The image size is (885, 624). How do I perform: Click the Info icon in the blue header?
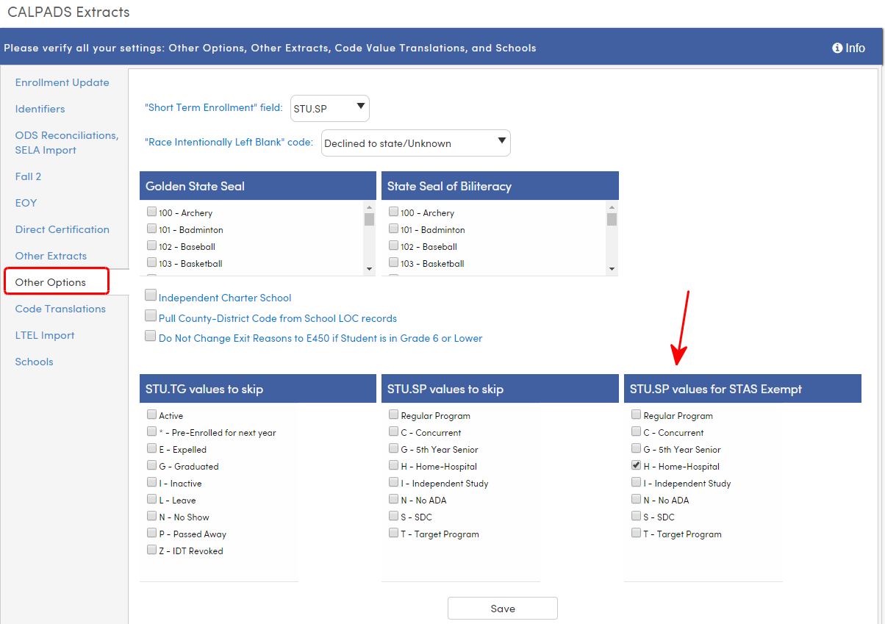(848, 48)
